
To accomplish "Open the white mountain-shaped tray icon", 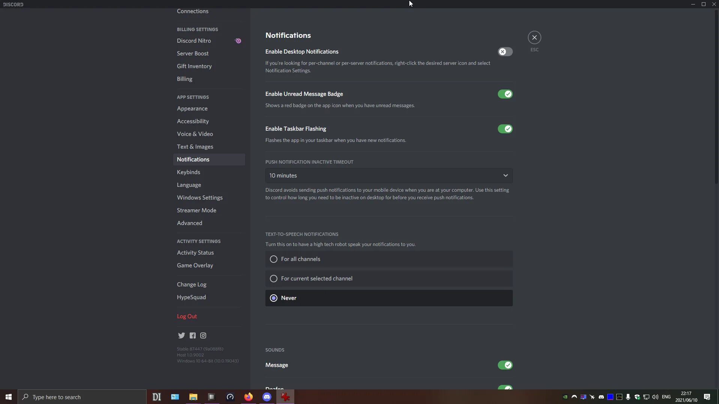I will 574,397.
